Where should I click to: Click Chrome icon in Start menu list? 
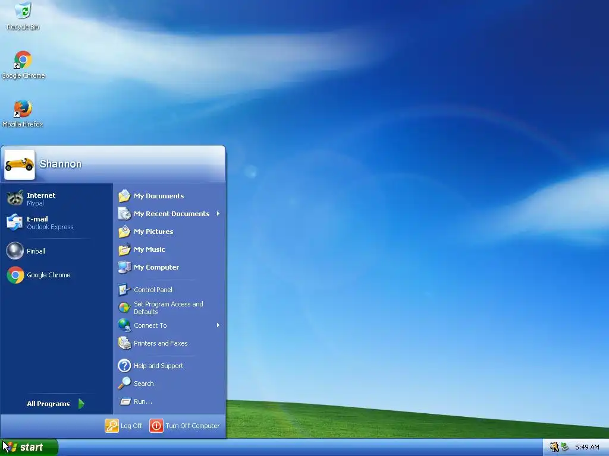15,275
